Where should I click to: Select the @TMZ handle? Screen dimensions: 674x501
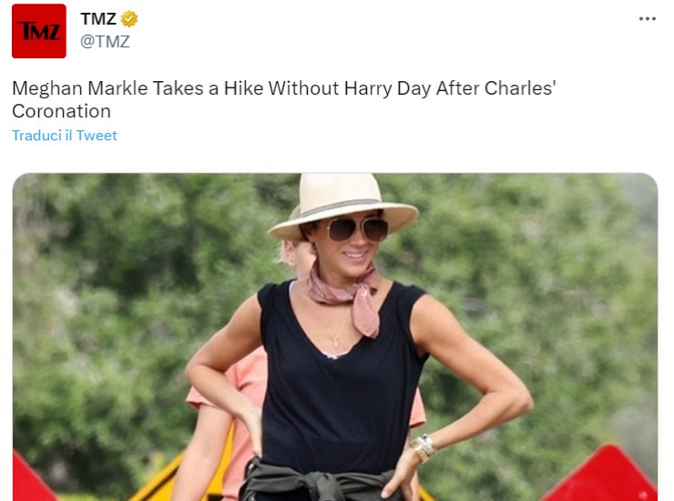105,42
